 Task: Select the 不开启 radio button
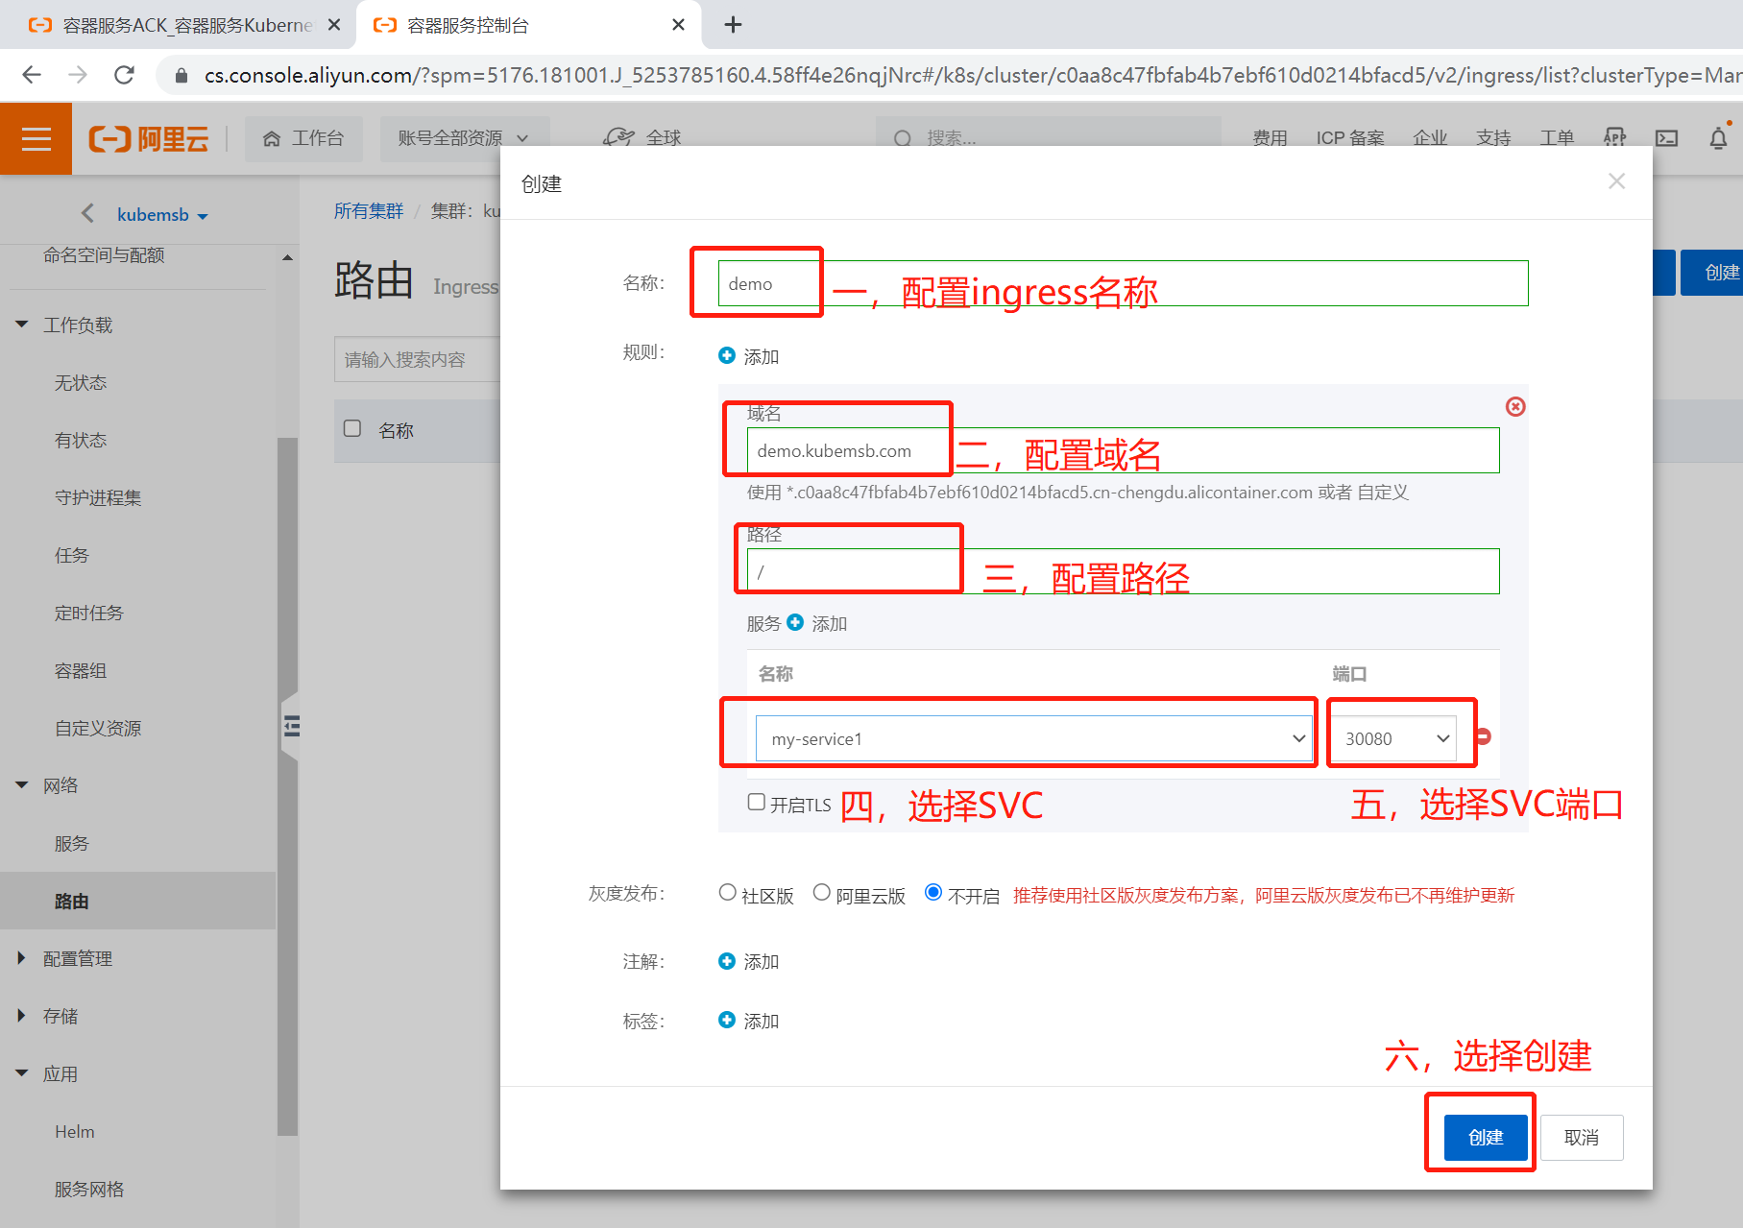pyautogui.click(x=932, y=892)
